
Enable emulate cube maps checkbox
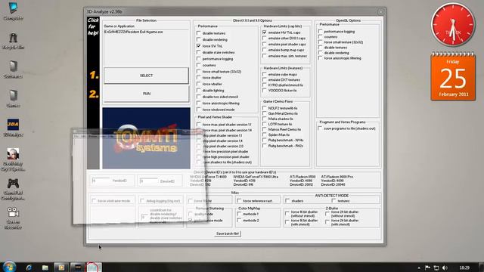pos(264,74)
